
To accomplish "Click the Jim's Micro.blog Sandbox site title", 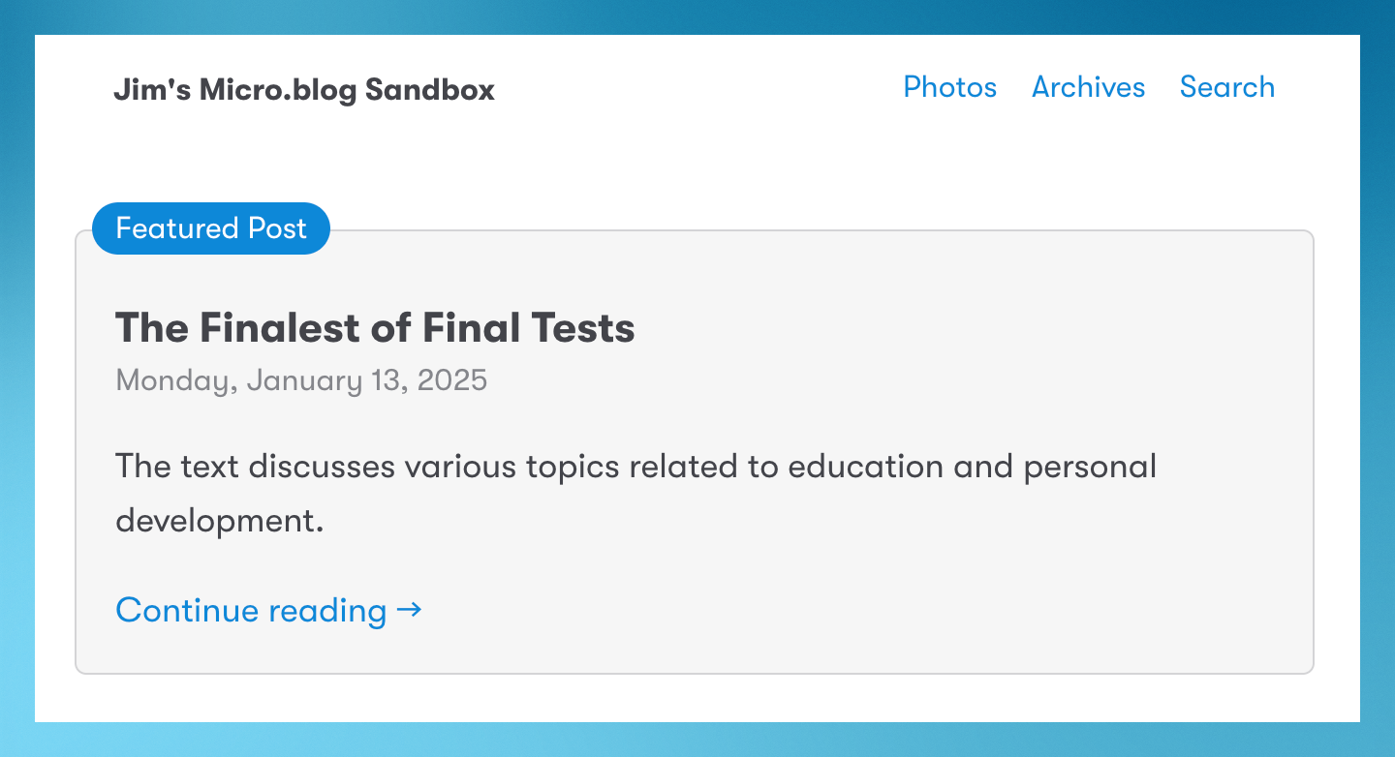I will pyautogui.click(x=304, y=90).
